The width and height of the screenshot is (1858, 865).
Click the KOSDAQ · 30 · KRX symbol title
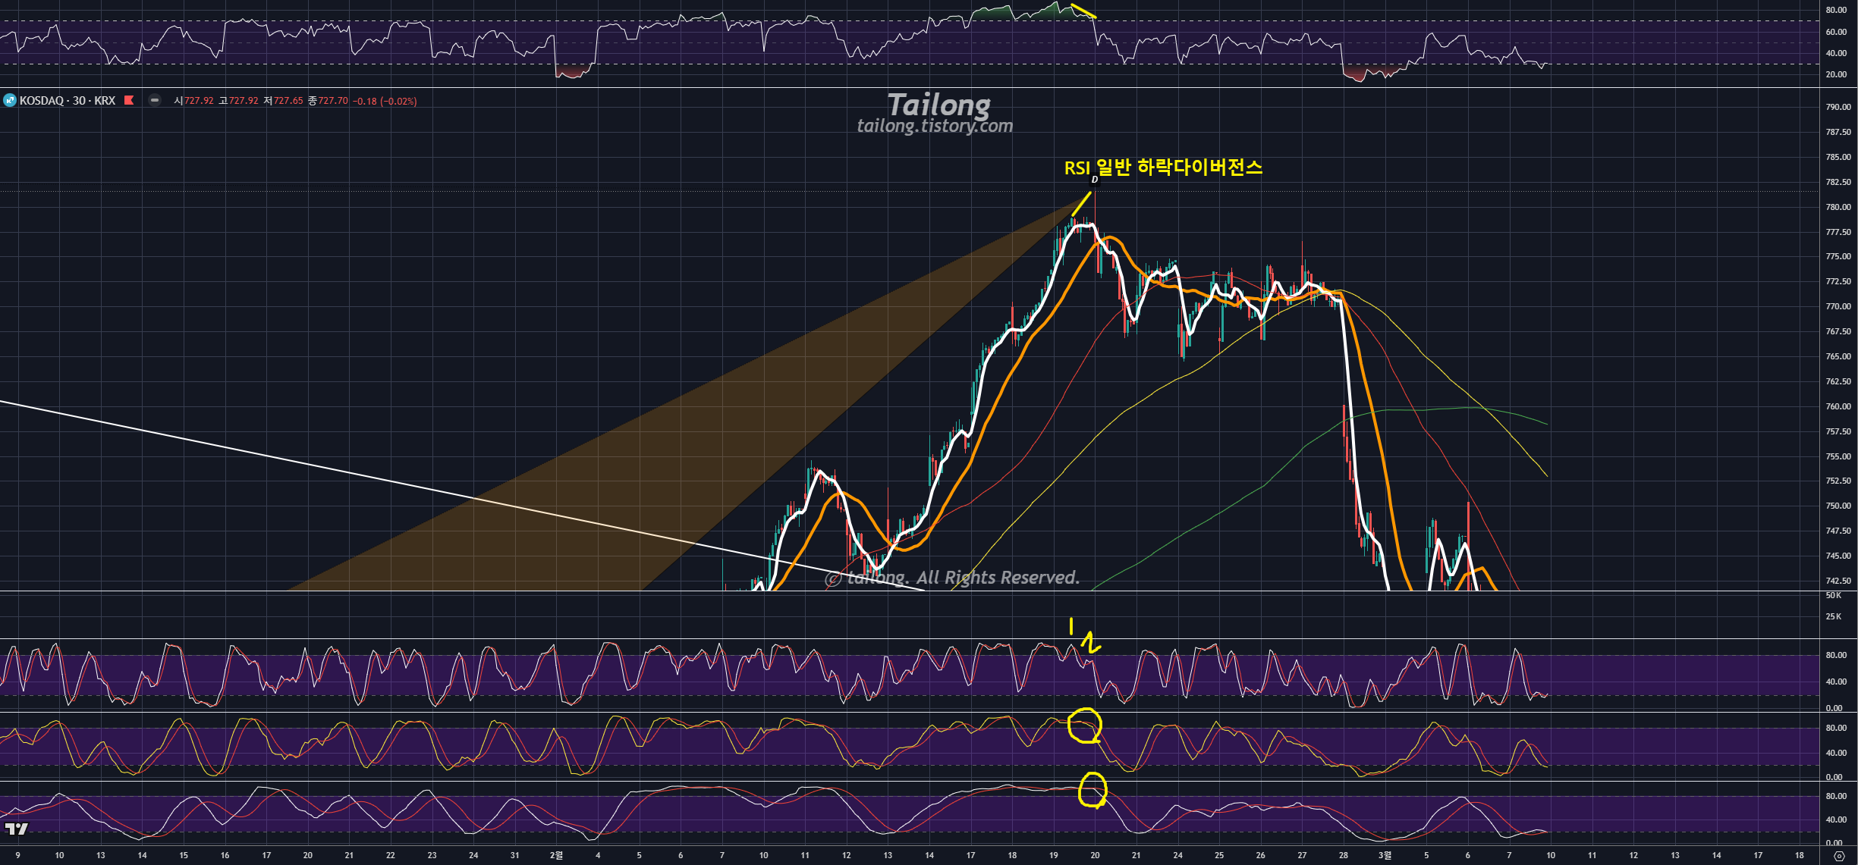click(x=68, y=100)
